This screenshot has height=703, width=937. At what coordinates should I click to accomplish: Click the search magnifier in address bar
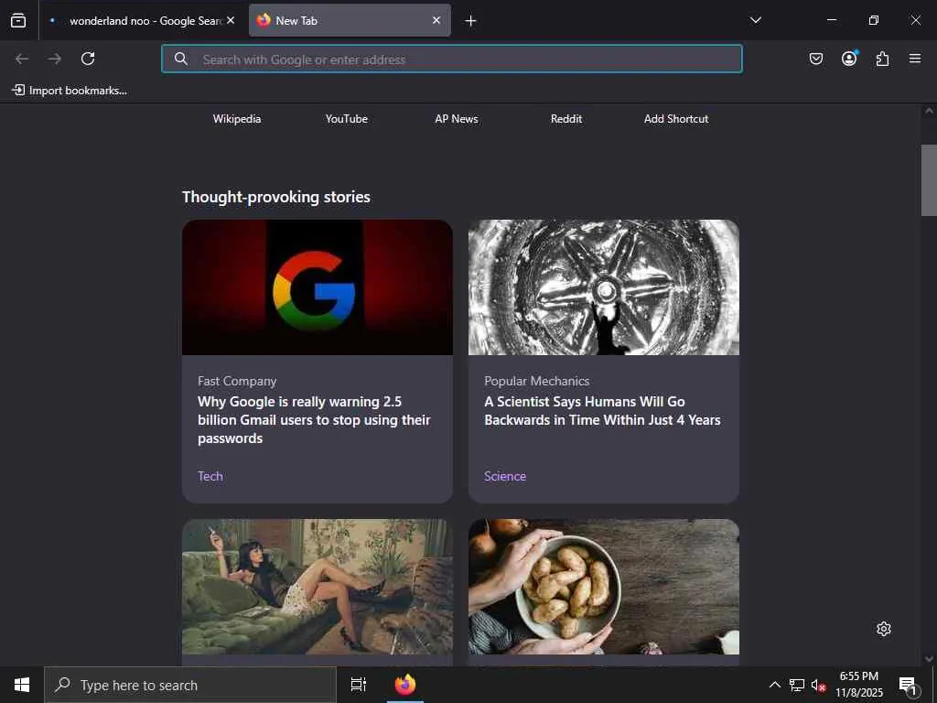point(181,59)
